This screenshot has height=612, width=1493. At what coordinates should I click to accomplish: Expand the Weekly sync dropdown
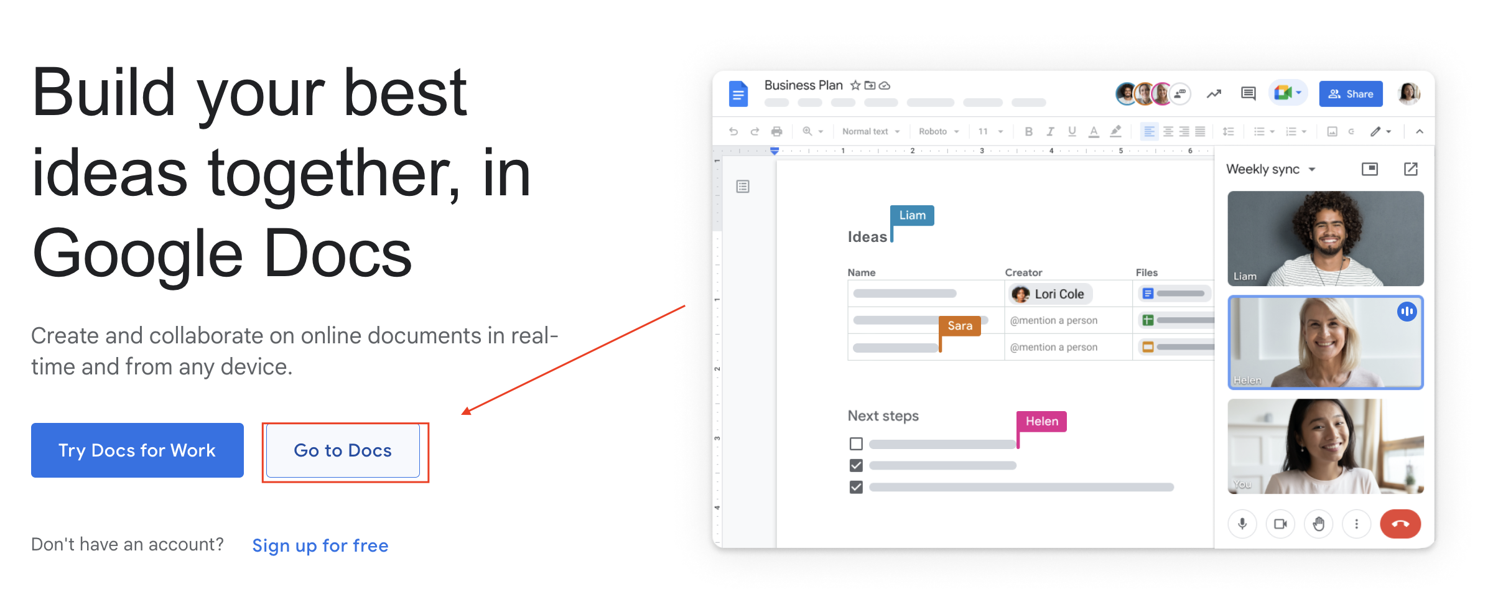coord(1312,169)
